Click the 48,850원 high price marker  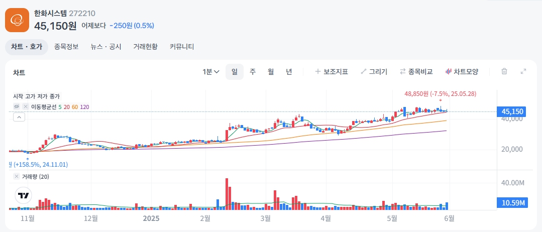pyautogui.click(x=440, y=94)
